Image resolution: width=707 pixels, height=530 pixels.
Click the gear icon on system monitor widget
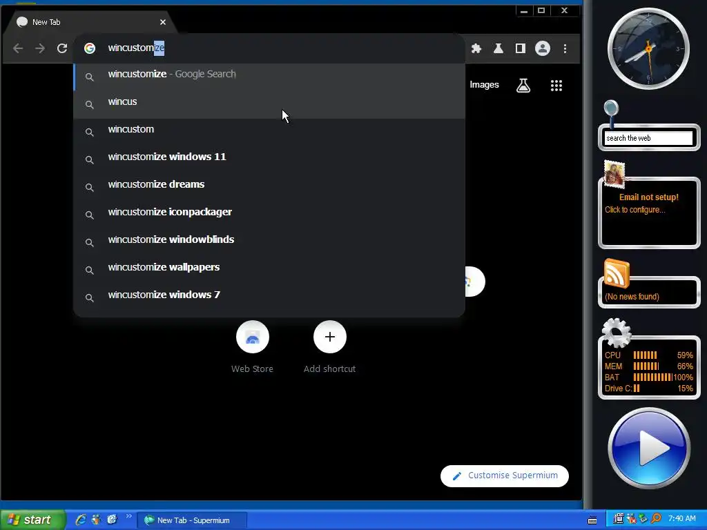pos(617,333)
